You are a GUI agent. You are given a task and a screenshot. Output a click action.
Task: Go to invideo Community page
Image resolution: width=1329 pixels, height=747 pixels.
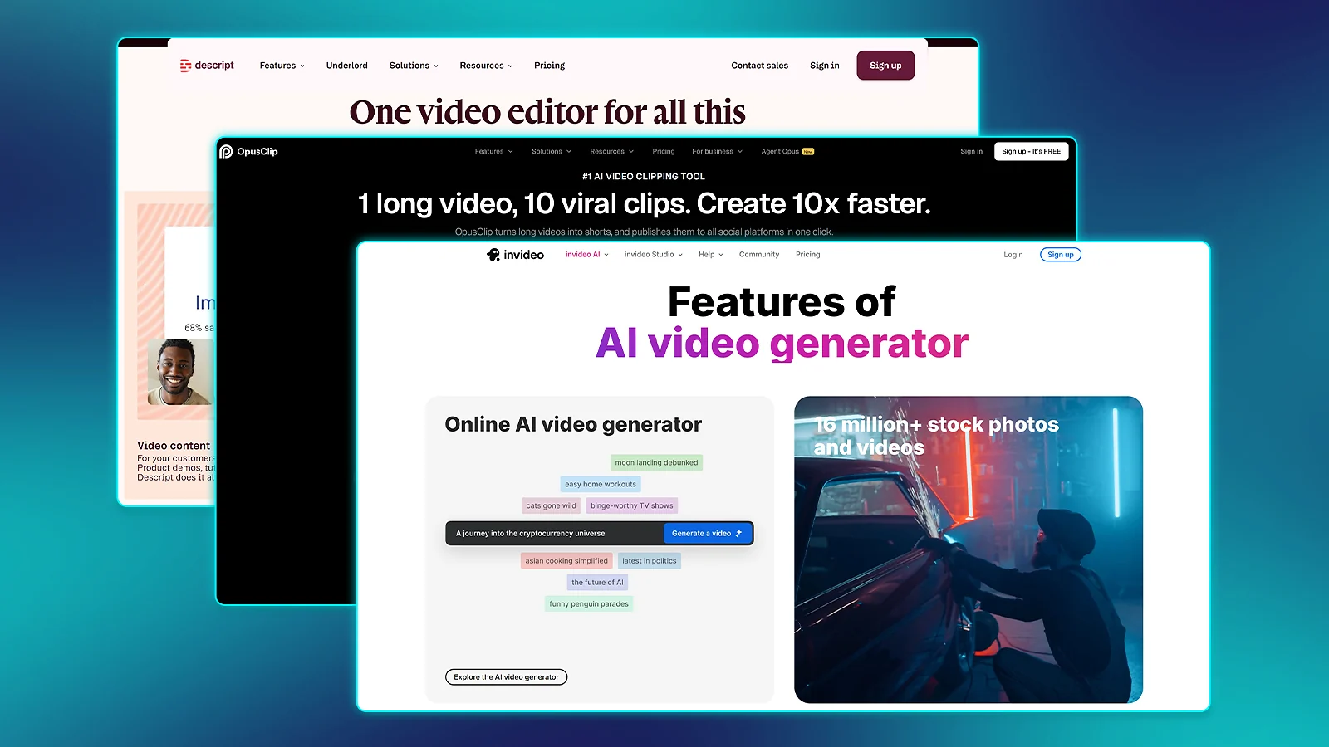click(x=759, y=255)
